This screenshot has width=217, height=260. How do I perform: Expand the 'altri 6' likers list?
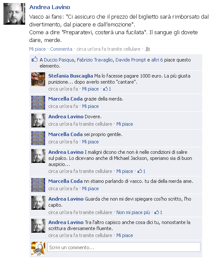pyautogui.click(x=157, y=60)
